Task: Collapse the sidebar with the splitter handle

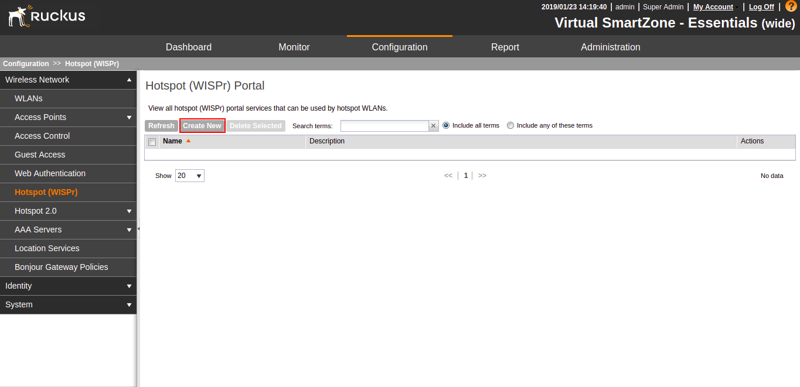Action: tap(138, 229)
